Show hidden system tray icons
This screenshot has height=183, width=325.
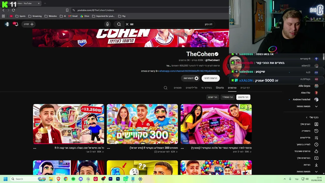(285, 179)
